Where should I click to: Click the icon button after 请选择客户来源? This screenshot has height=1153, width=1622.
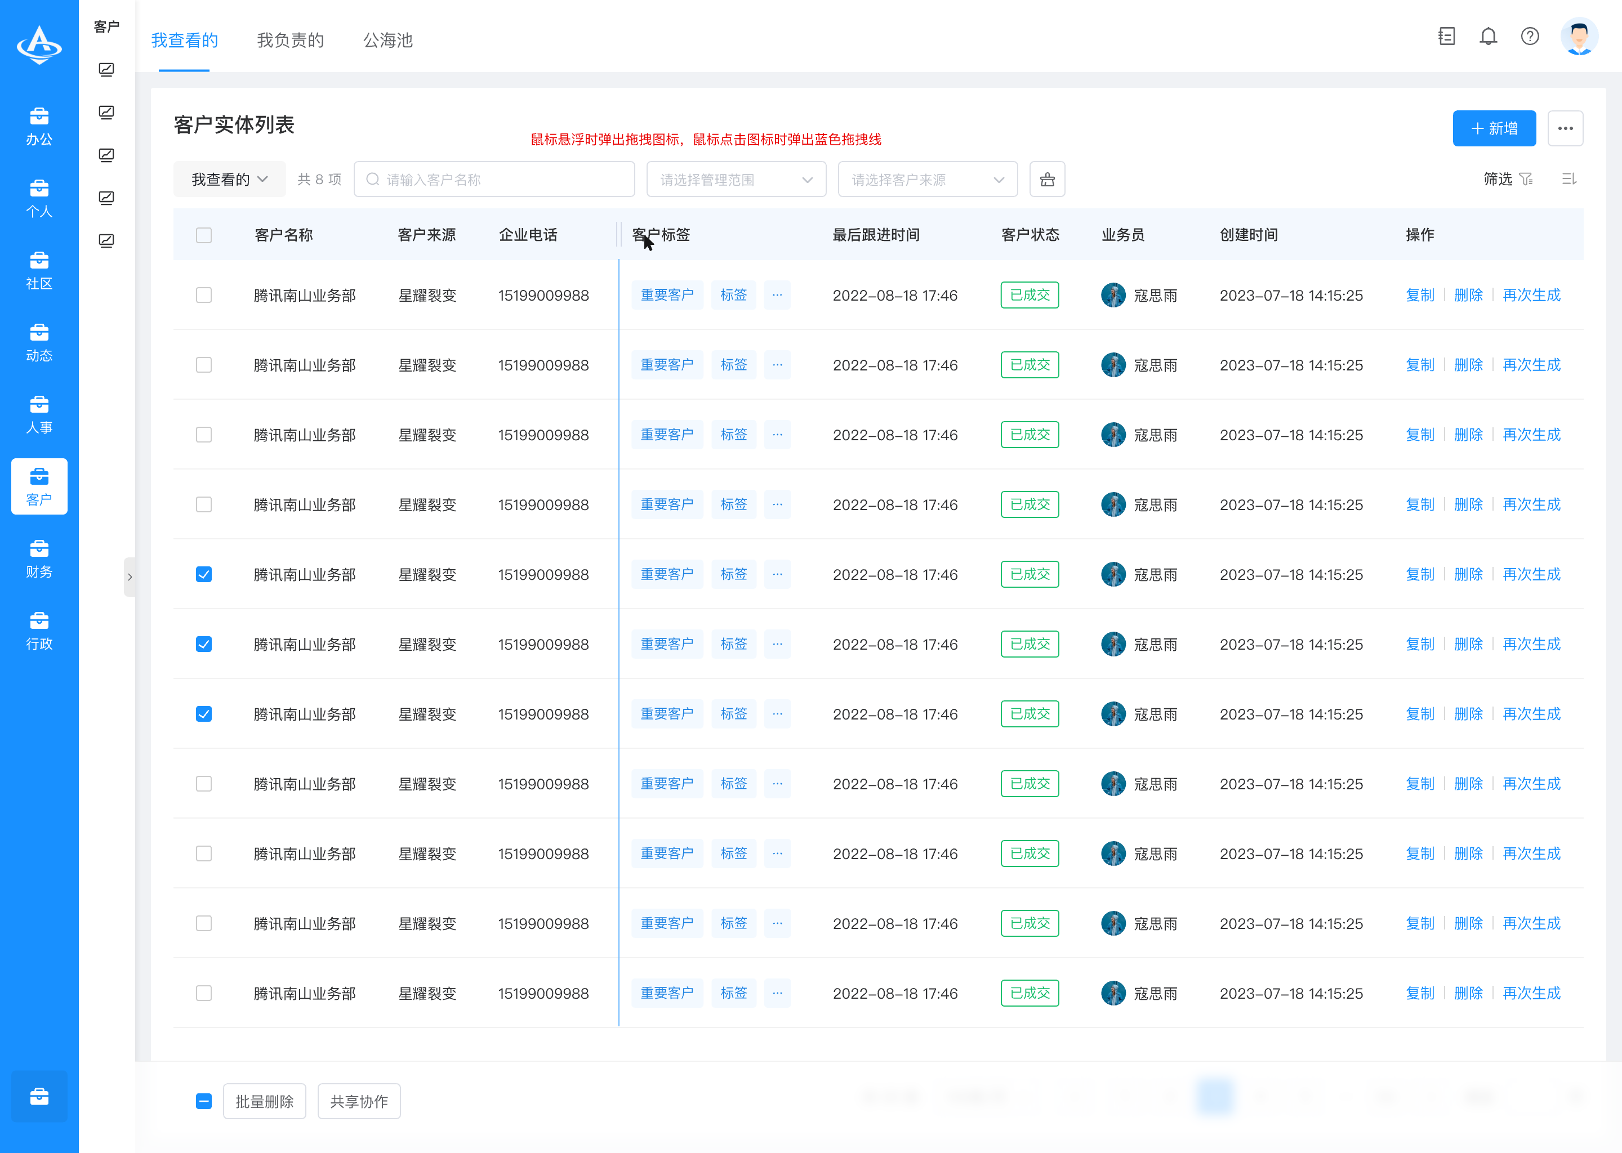point(1047,180)
